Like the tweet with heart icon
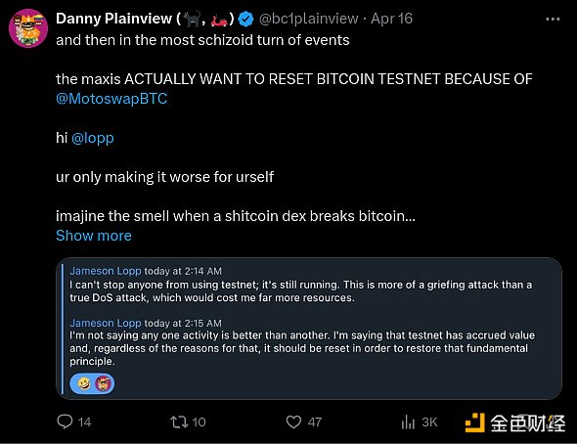The image size is (577, 444). (x=293, y=422)
